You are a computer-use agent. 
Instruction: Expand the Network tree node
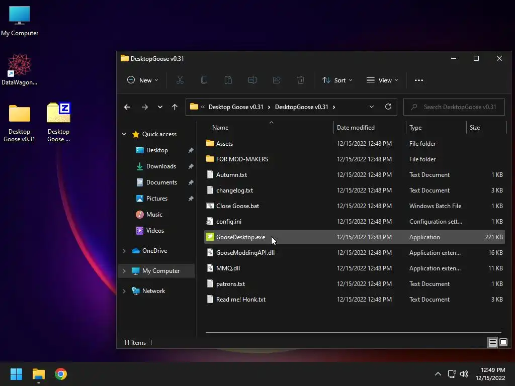pos(124,291)
